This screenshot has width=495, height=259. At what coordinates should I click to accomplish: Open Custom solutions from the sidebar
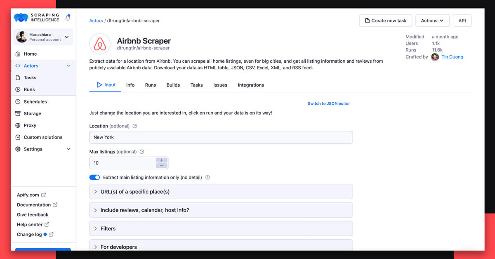pos(43,137)
